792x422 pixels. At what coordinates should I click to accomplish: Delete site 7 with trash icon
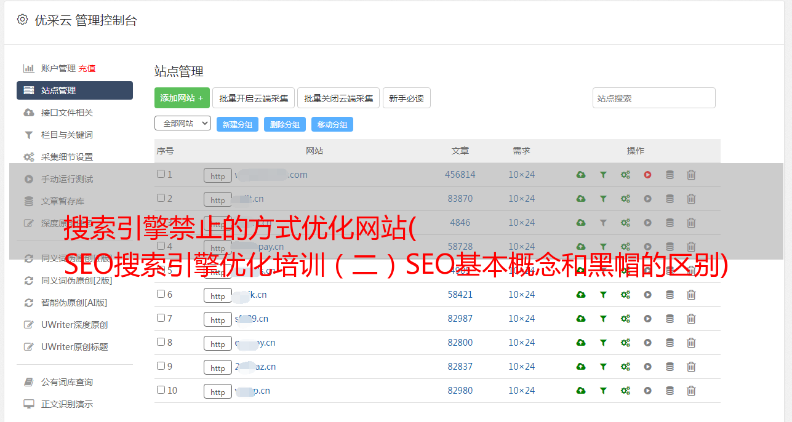click(691, 319)
